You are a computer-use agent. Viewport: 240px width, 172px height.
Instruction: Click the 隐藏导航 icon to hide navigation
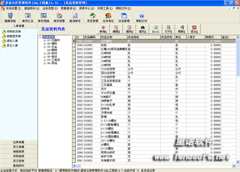coord(10,17)
